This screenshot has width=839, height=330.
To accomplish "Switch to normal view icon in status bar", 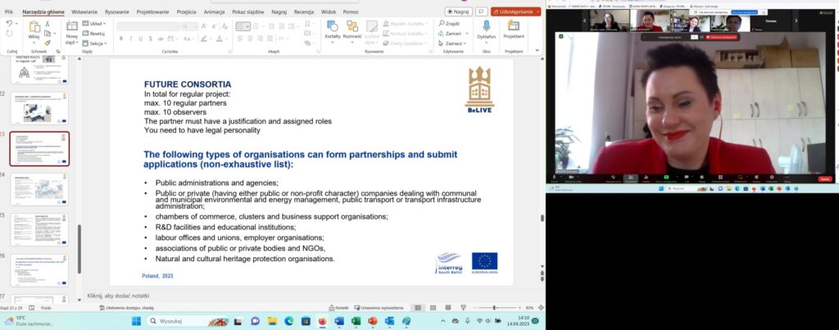I will point(418,308).
